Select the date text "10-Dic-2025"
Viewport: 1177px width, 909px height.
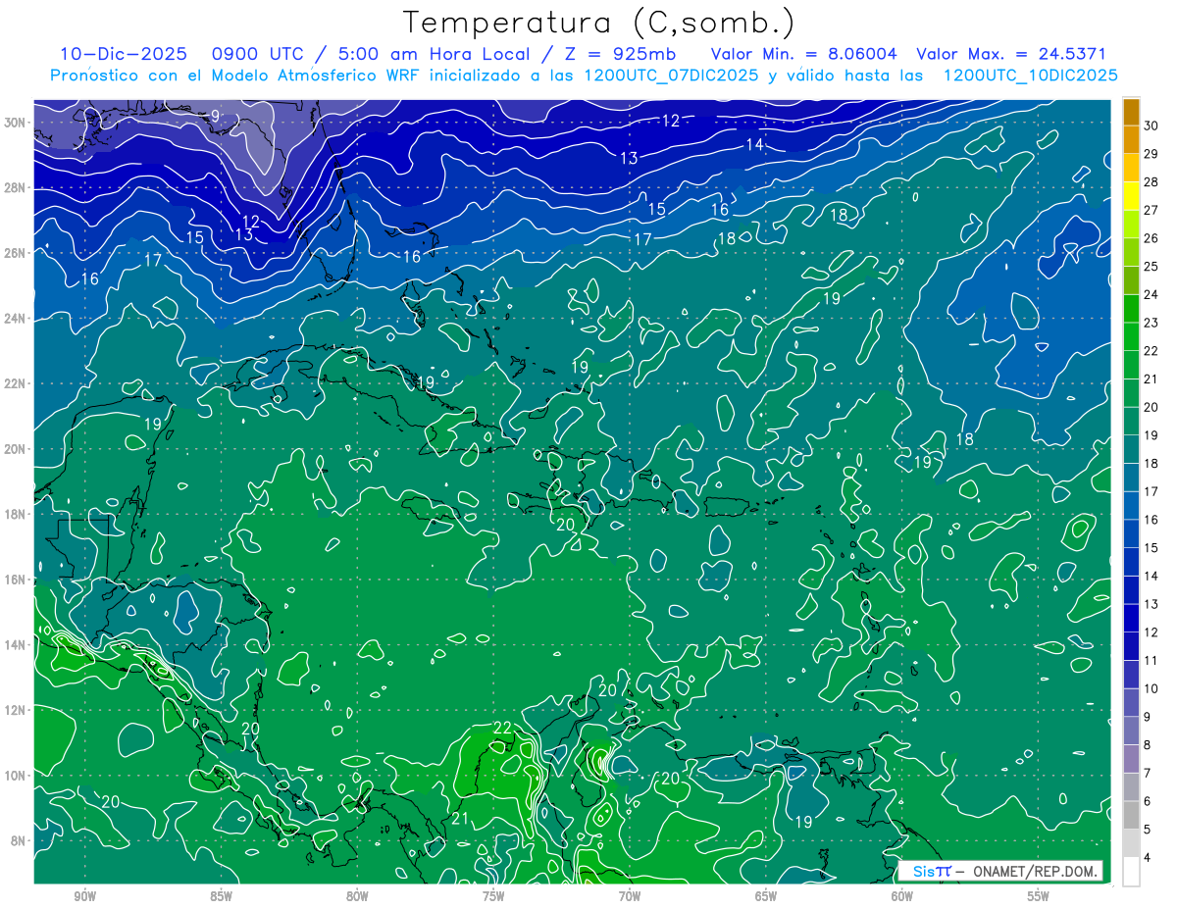[122, 54]
